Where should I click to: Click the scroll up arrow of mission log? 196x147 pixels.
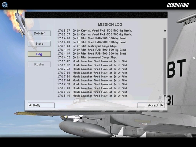click(x=165, y=30)
